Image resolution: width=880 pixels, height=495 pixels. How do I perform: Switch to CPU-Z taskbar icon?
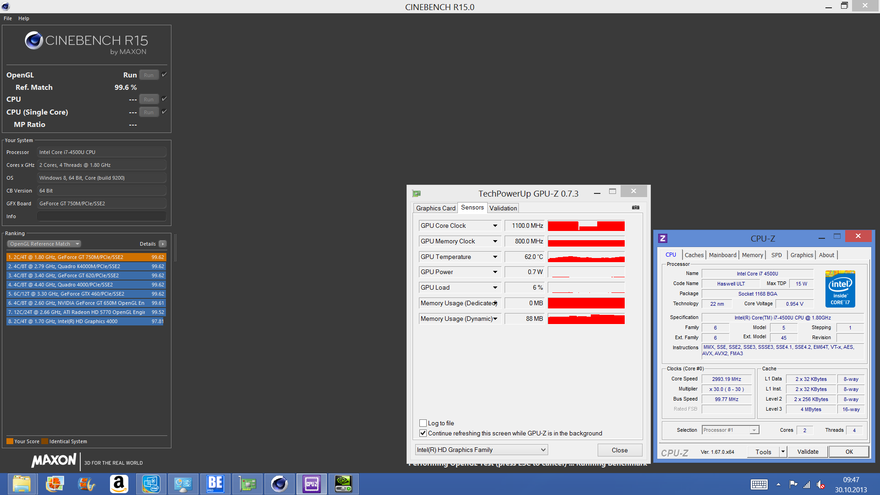311,484
